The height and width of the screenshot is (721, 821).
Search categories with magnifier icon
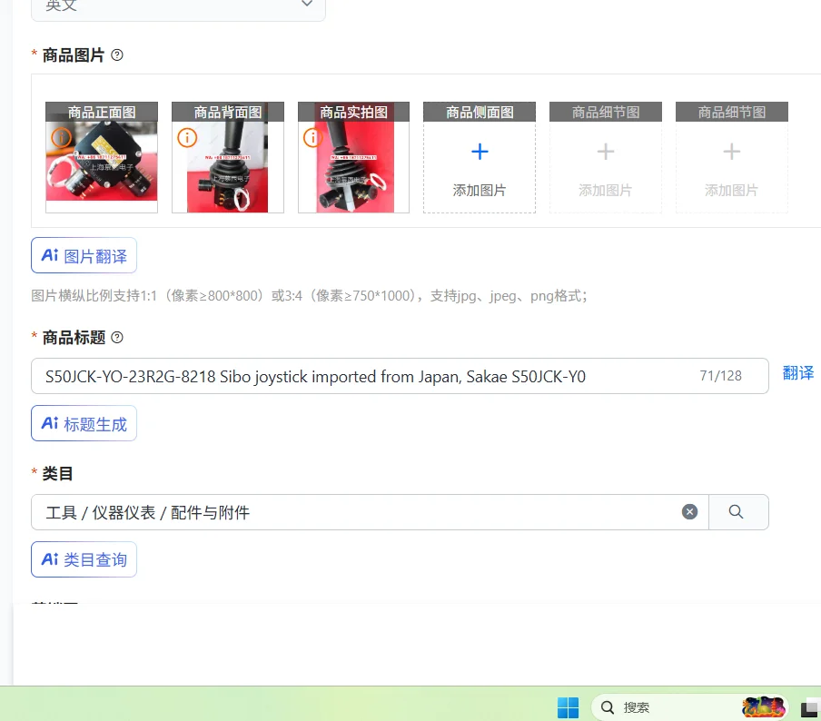(738, 512)
